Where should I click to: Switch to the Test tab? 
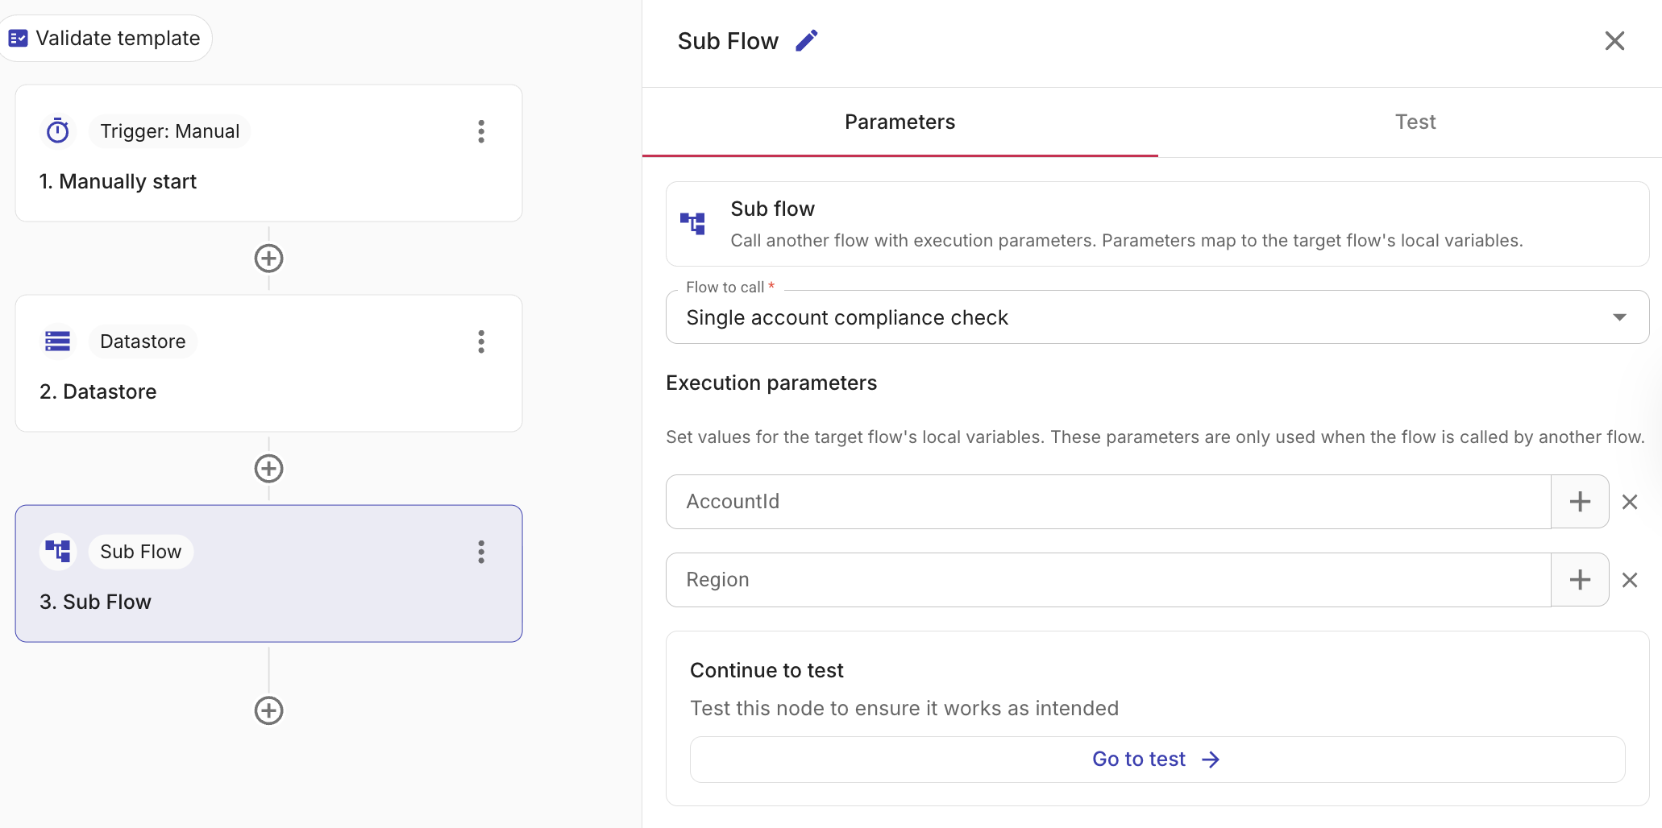tap(1415, 122)
